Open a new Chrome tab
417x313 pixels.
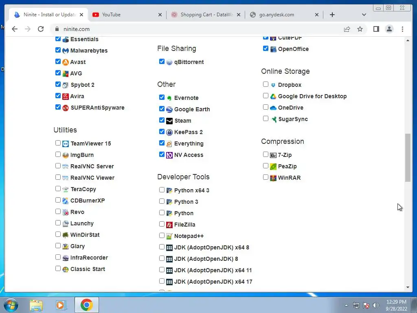(332, 15)
